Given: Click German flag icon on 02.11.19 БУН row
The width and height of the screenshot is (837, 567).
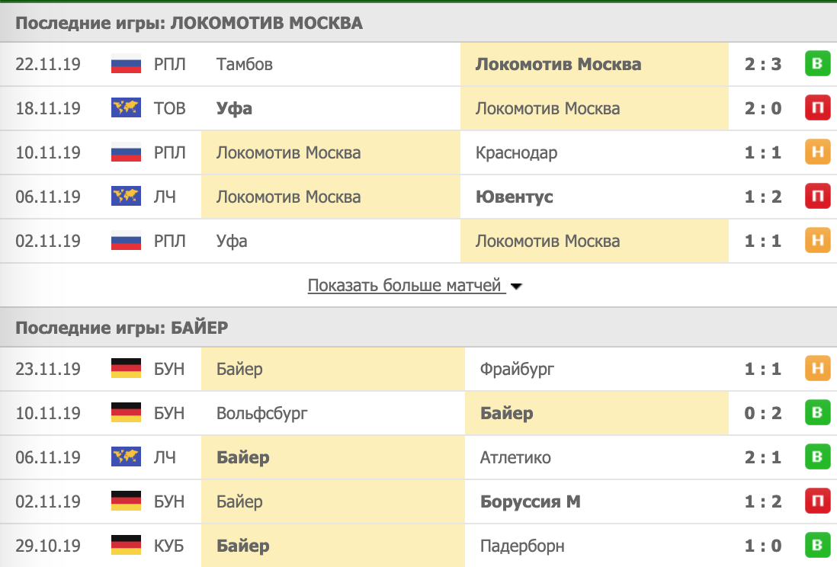Looking at the screenshot, I should [x=126, y=501].
